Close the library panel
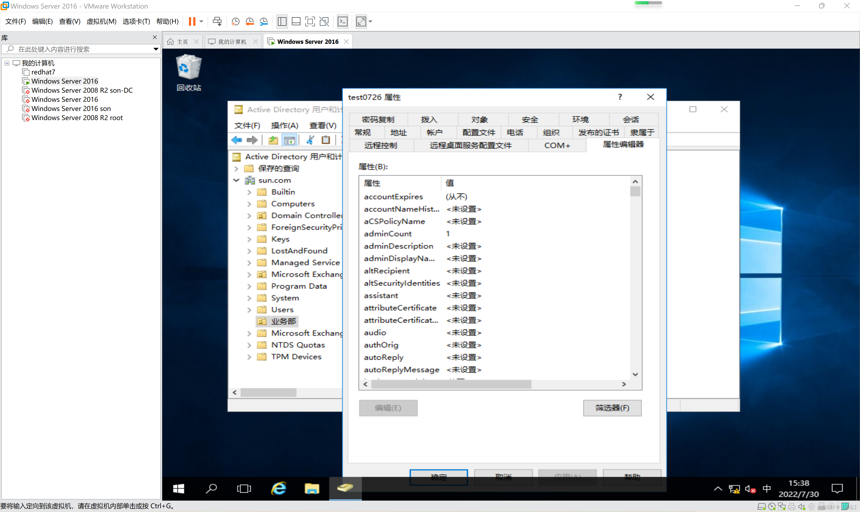Image resolution: width=860 pixels, height=512 pixels. click(155, 37)
